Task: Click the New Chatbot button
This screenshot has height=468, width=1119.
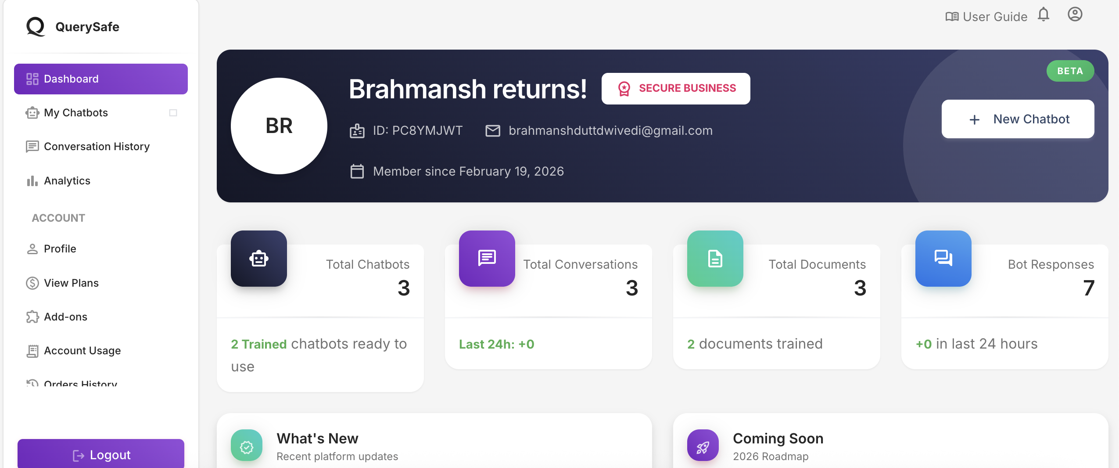Action: click(x=1018, y=119)
